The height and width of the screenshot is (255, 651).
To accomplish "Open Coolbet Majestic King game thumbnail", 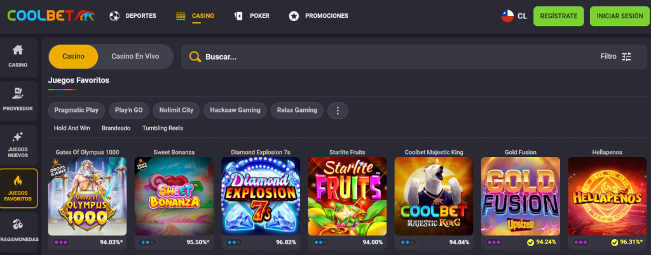I will click(434, 196).
